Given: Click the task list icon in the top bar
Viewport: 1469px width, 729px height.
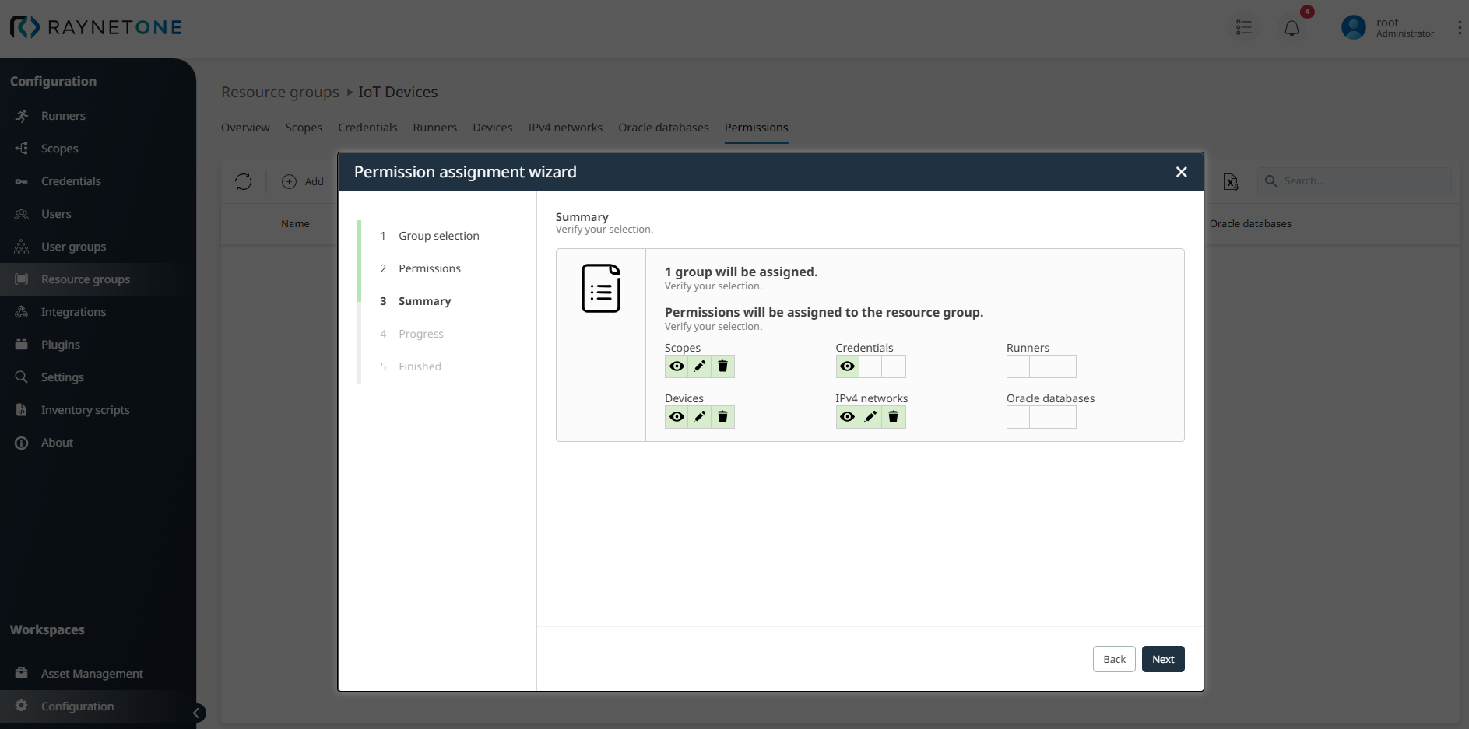Looking at the screenshot, I should [x=1243, y=26].
